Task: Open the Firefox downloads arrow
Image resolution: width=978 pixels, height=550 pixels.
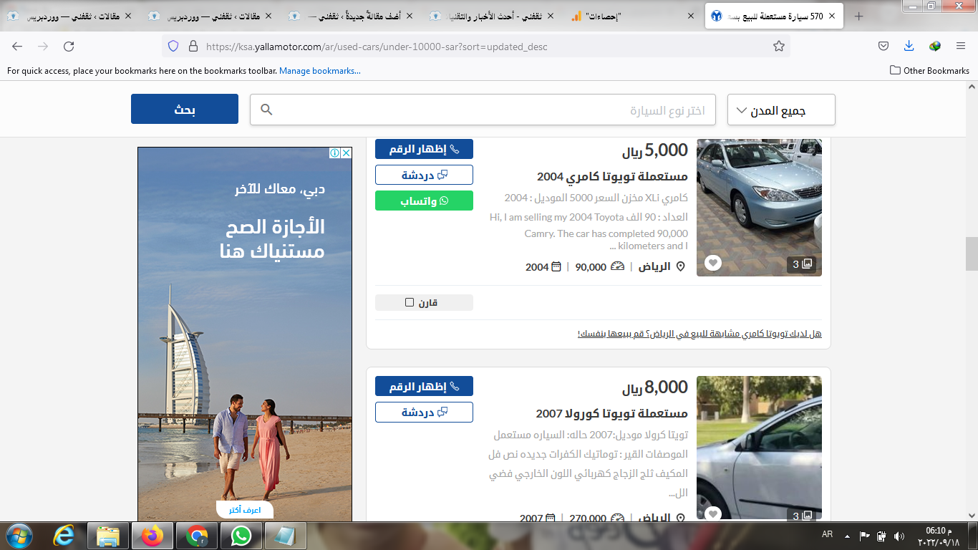Action: [x=909, y=46]
